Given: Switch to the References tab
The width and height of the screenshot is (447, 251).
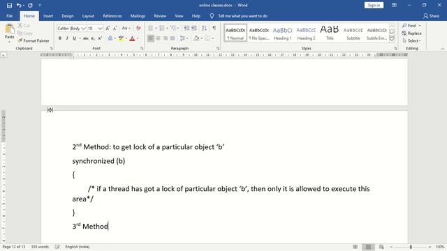Looking at the screenshot, I should (112, 16).
